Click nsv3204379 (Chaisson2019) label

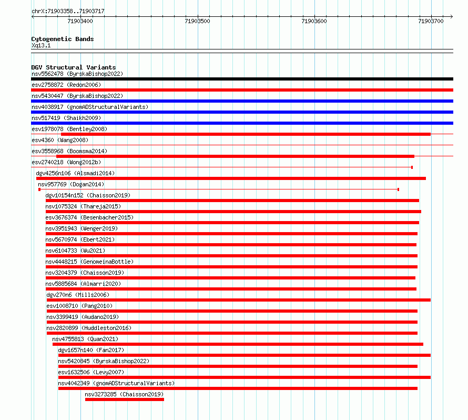pyautogui.click(x=85, y=273)
